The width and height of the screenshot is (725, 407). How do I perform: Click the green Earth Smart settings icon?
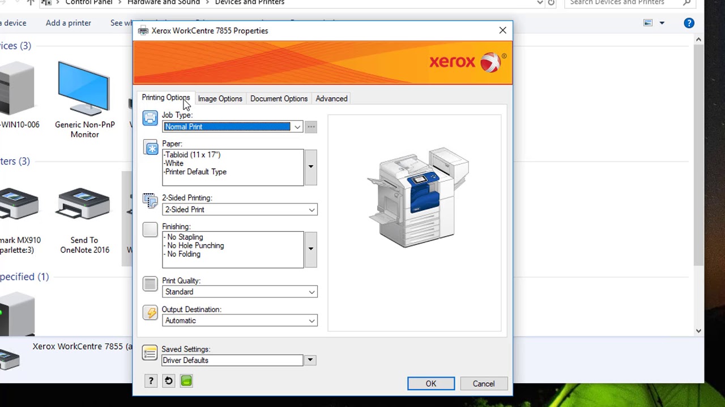point(186,381)
